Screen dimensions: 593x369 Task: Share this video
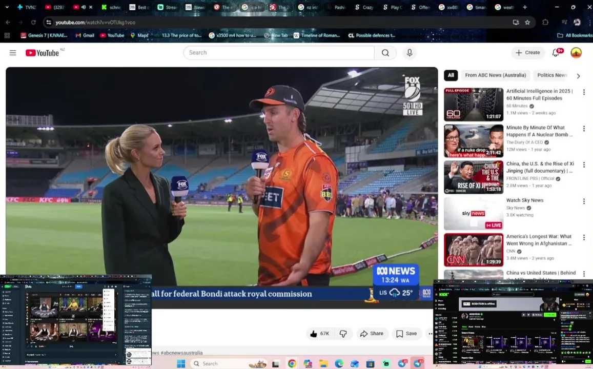372,334
